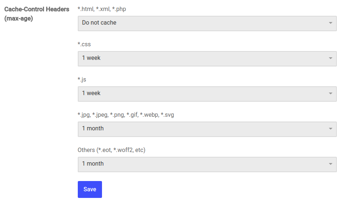Click the '*.html, *.xml, *.php' field label
The width and height of the screenshot is (346, 206).
pos(102,9)
